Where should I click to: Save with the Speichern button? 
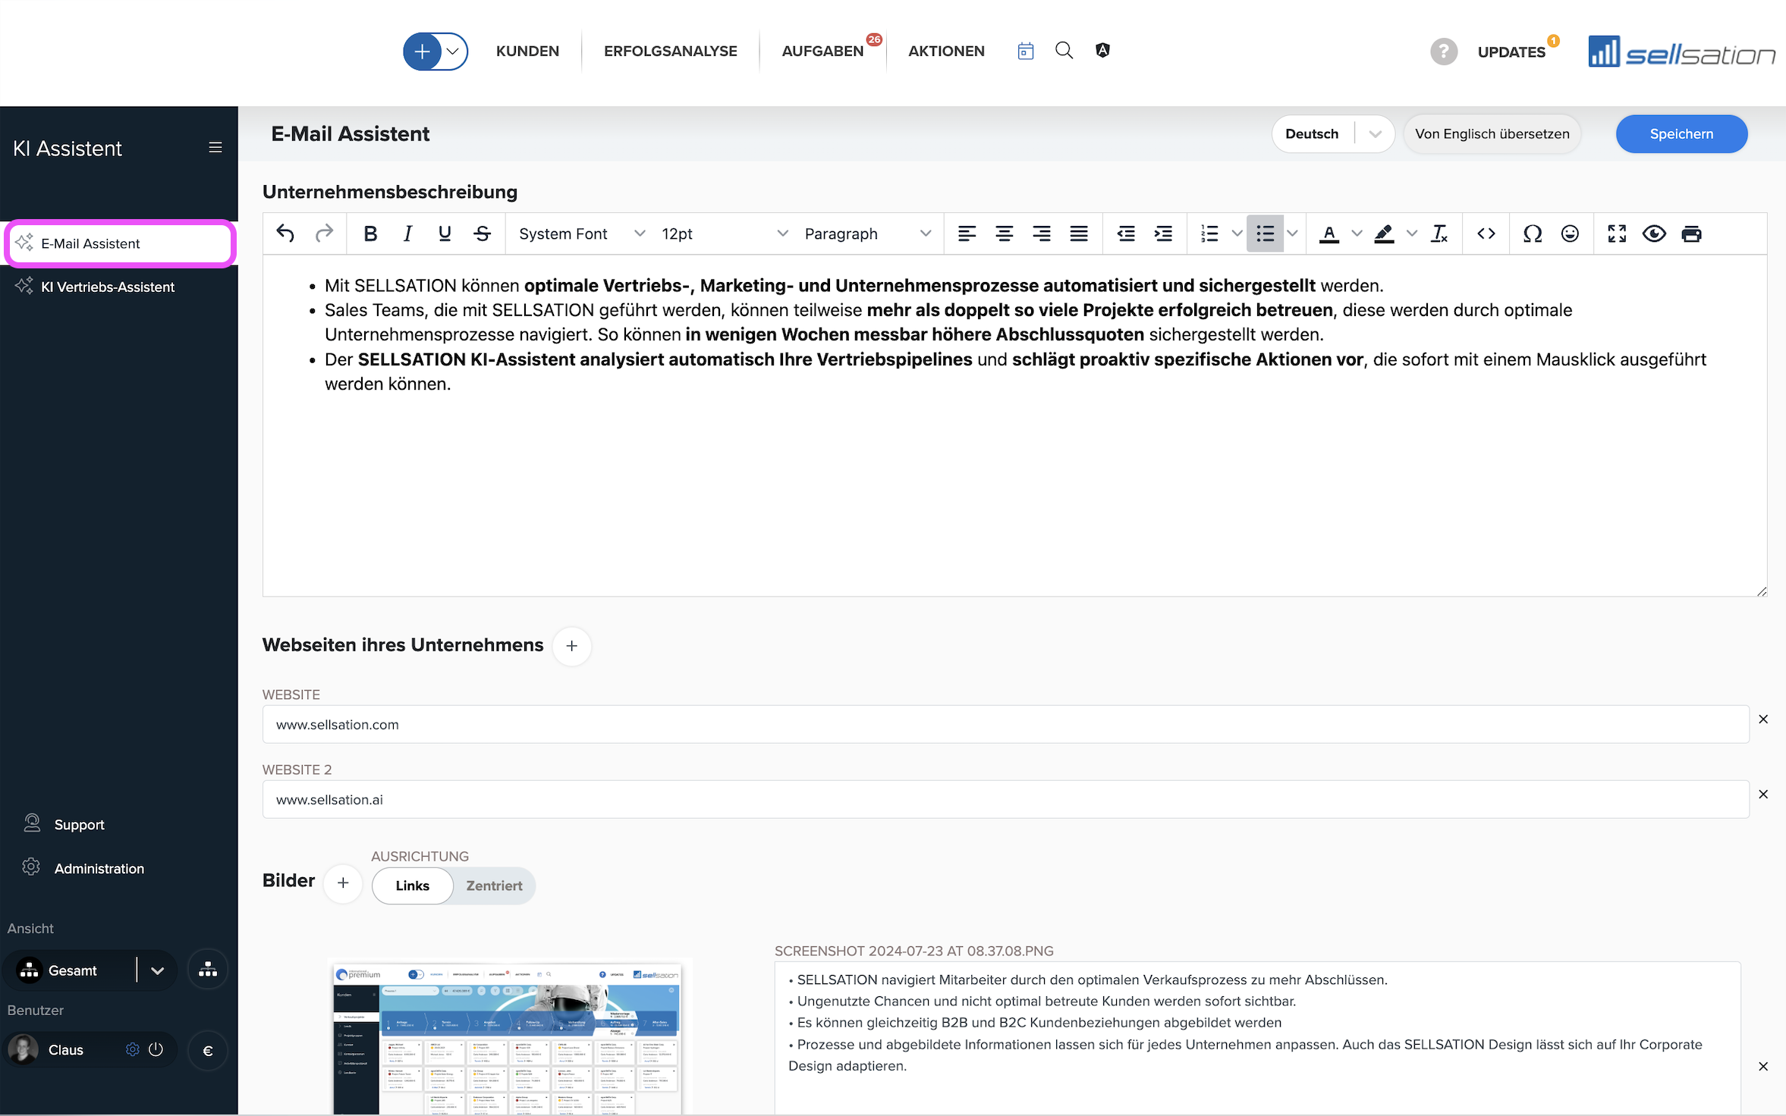tap(1681, 134)
